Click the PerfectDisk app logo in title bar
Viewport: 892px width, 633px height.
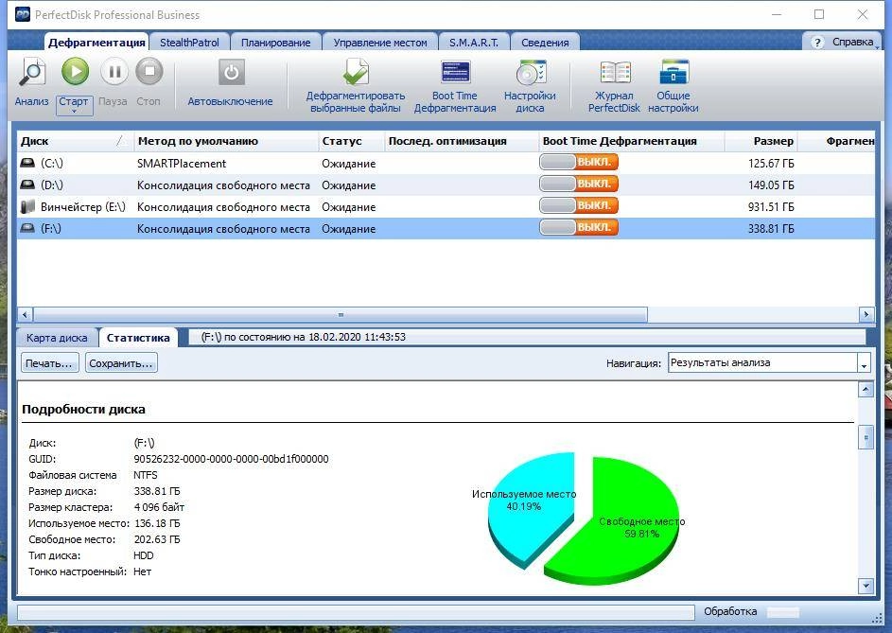pyautogui.click(x=22, y=14)
